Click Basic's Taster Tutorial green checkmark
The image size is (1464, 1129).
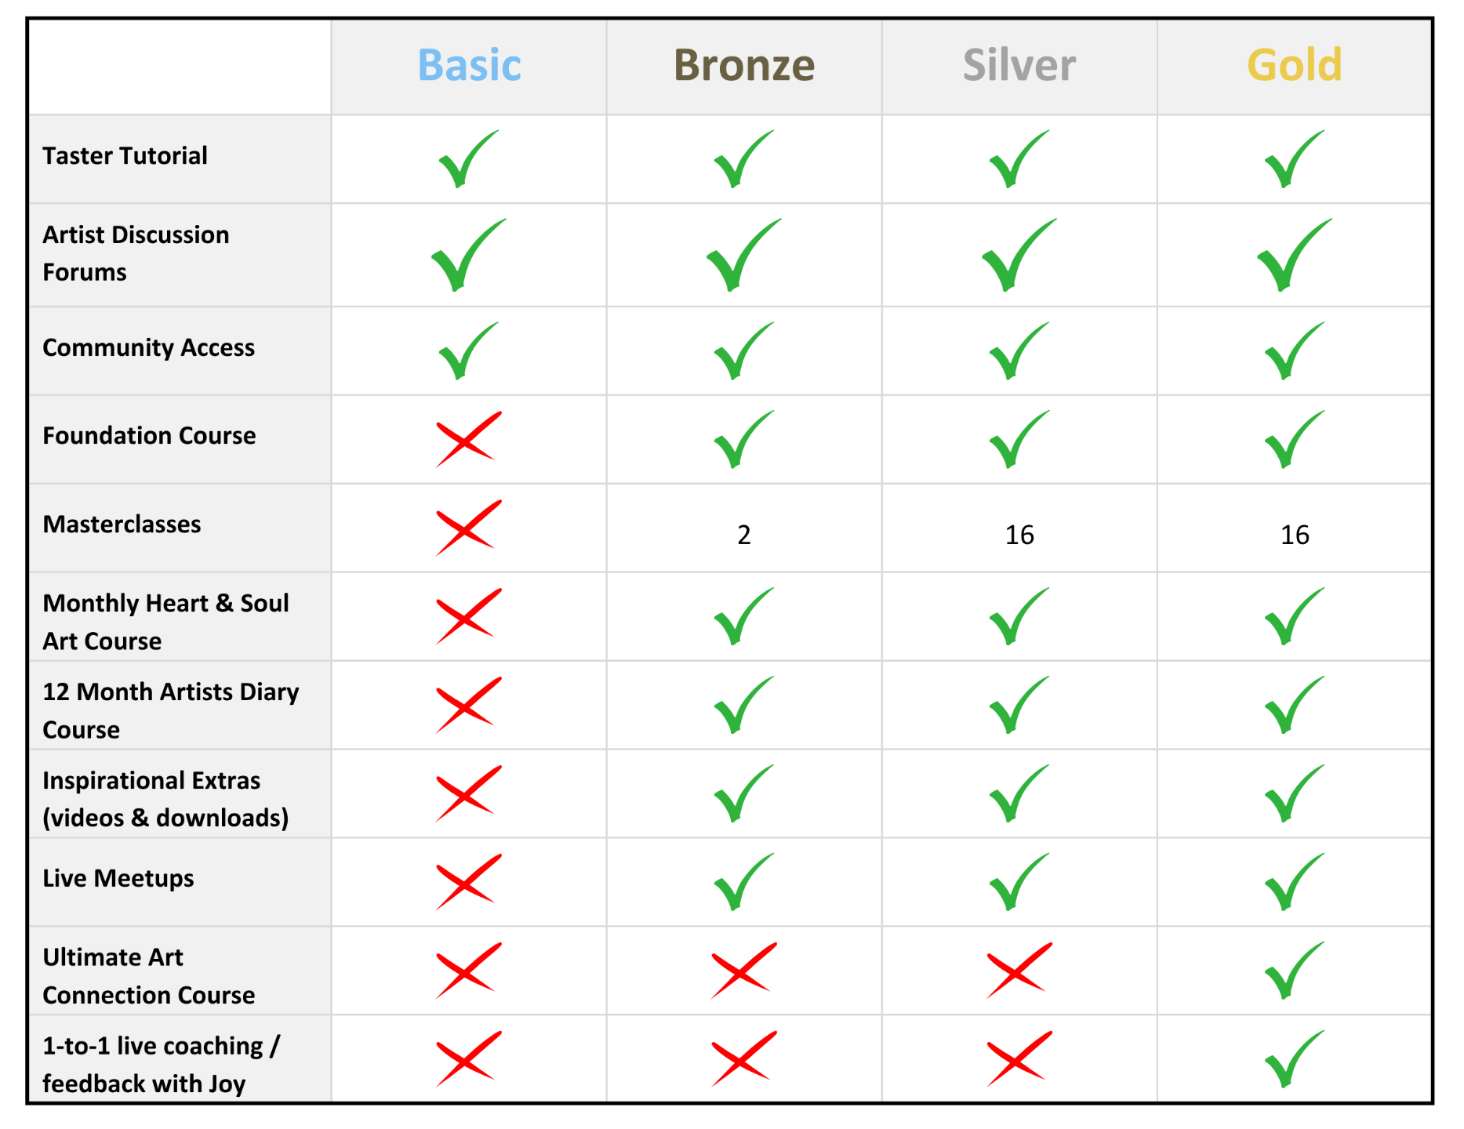468,159
